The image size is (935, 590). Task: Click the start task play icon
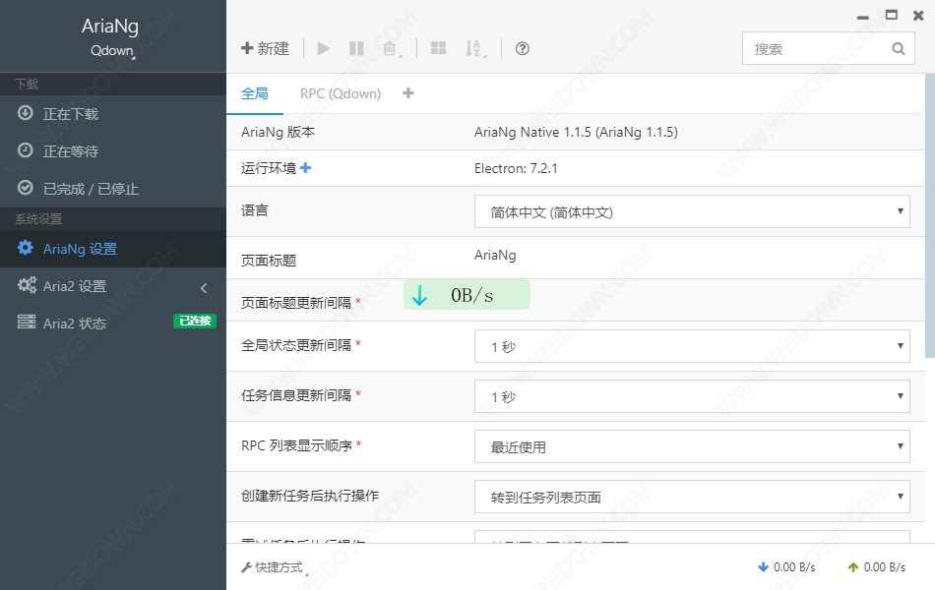click(x=325, y=48)
